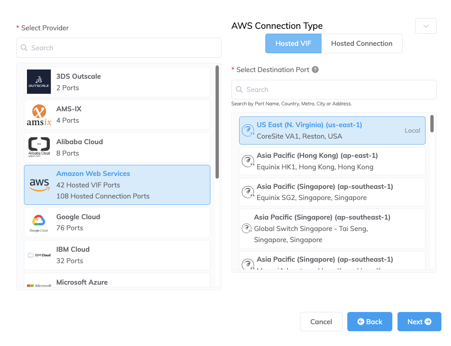
Task: Click the IBM Cloud logo icon
Action: click(39, 255)
